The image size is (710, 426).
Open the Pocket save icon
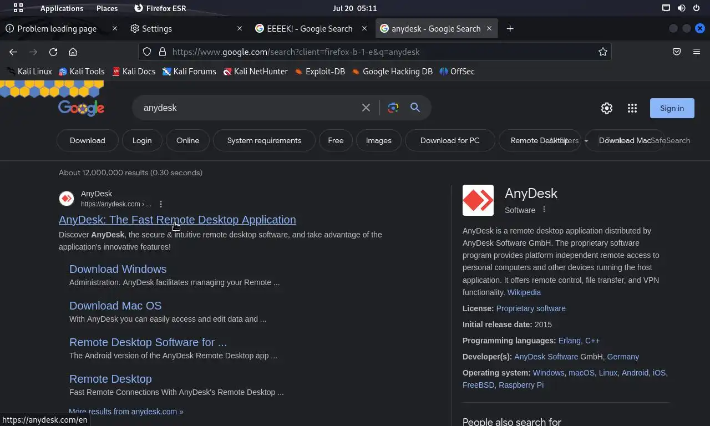coord(677,52)
